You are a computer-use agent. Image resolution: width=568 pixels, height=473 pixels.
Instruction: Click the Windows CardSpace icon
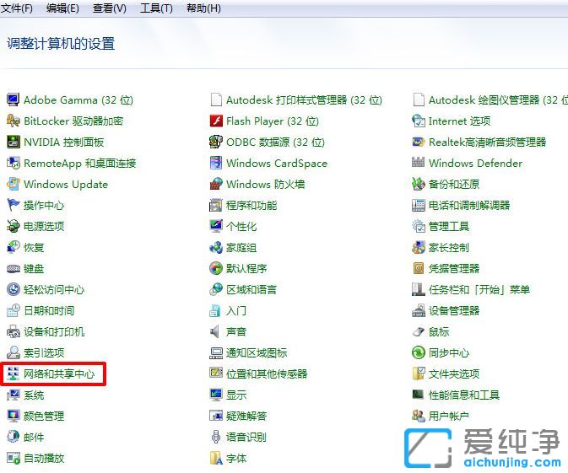[216, 163]
